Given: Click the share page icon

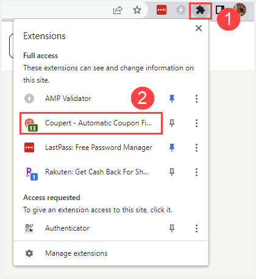Looking at the screenshot, I should (118, 10).
